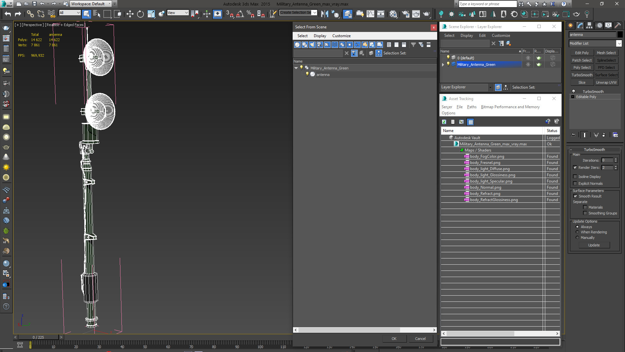The width and height of the screenshot is (625, 352).
Task: Expand the Editable Poly modifier entry
Action: point(573,97)
